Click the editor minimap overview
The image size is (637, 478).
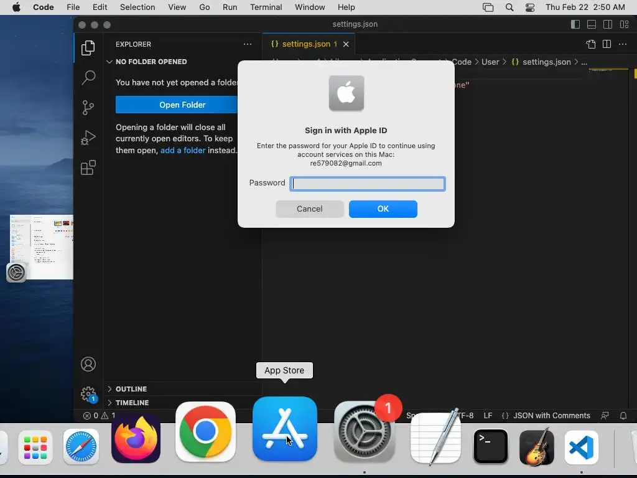tap(609, 71)
